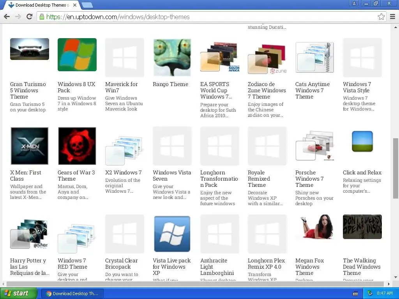399x299 pixels.
Task: Click the Zodiaco de Zune theme icon
Action: click(267, 59)
